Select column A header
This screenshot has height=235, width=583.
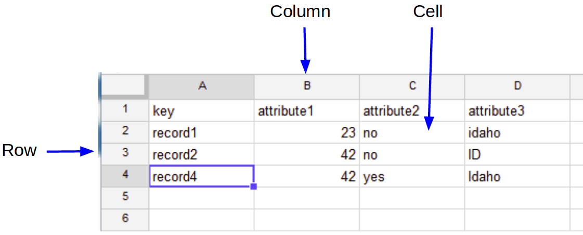click(x=201, y=86)
